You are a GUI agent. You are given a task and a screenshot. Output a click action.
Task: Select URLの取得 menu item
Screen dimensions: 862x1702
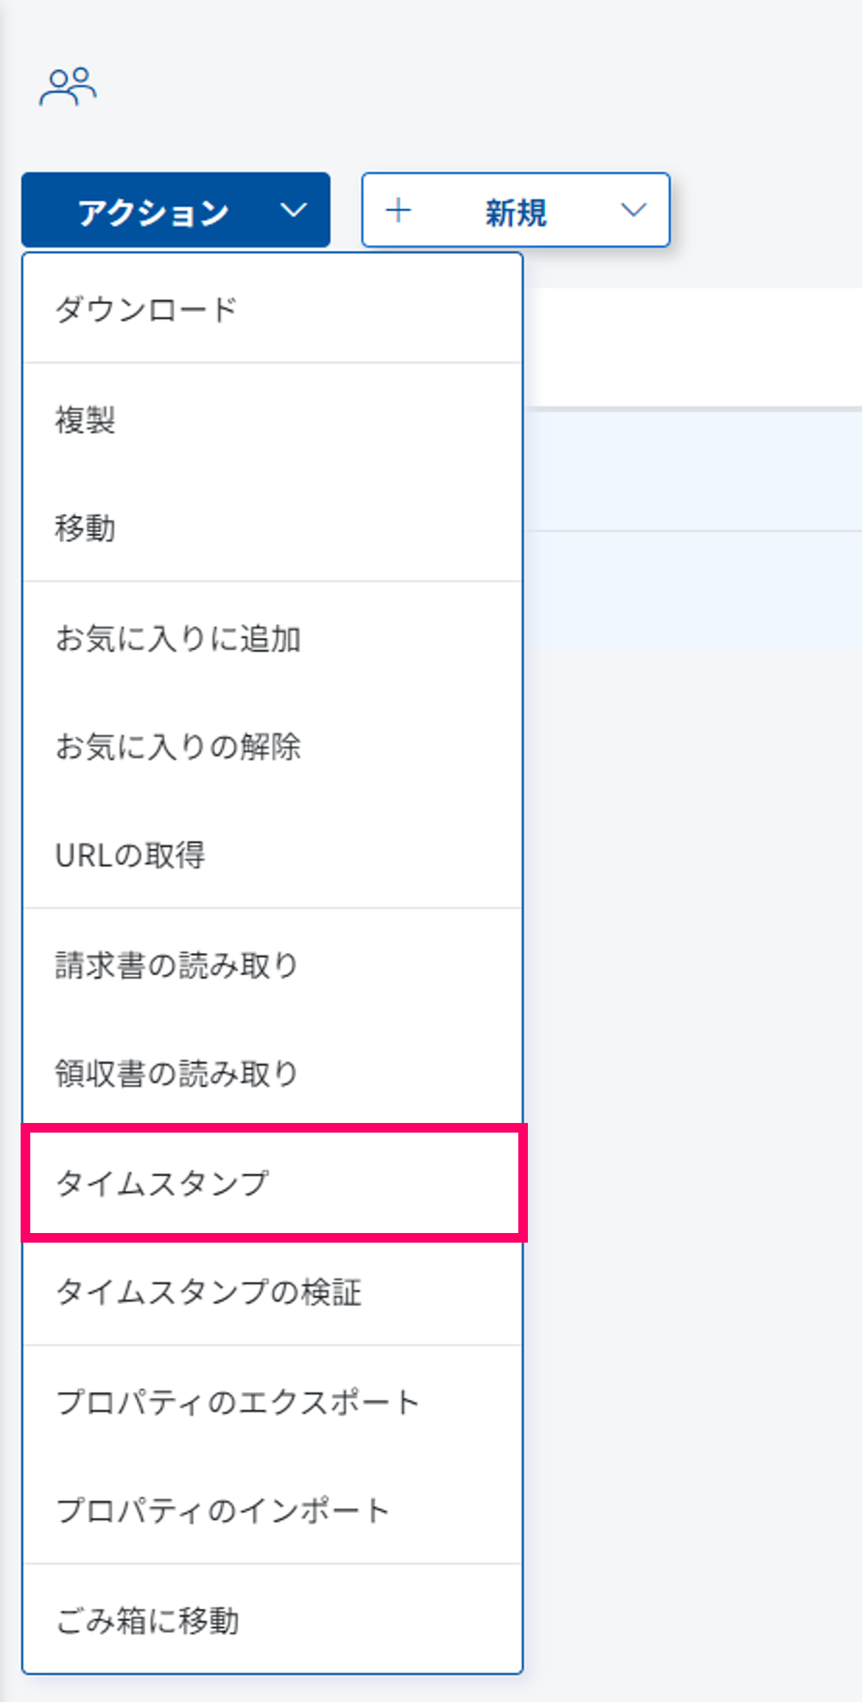(x=130, y=855)
